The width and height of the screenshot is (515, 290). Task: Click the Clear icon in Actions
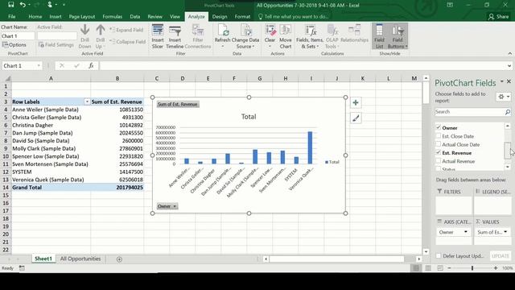(270, 31)
